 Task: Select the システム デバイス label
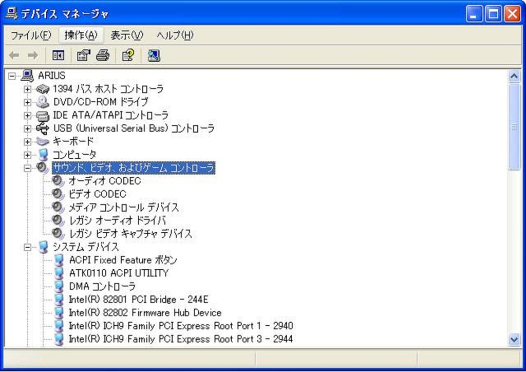coord(86,247)
